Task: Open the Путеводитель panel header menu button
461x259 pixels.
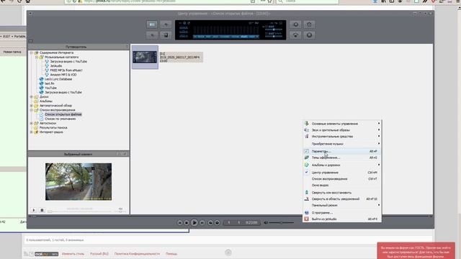Action: point(127,47)
